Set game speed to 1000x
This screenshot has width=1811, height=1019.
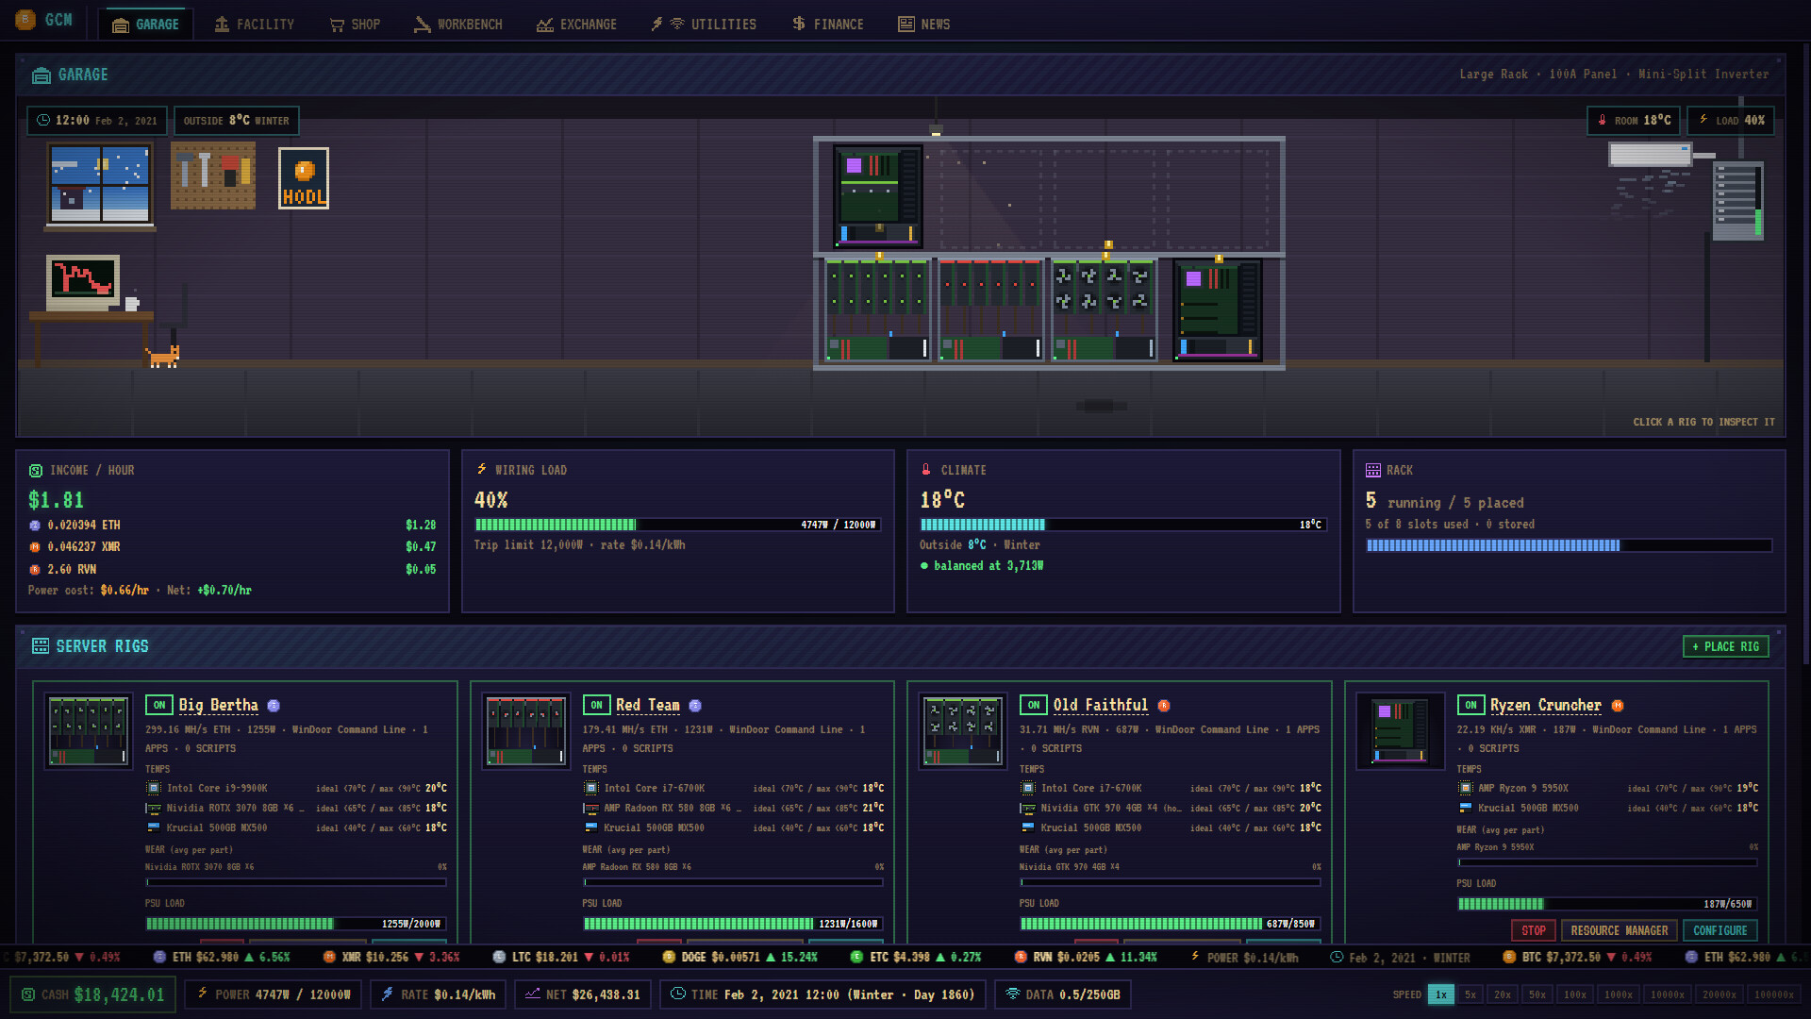click(1618, 994)
